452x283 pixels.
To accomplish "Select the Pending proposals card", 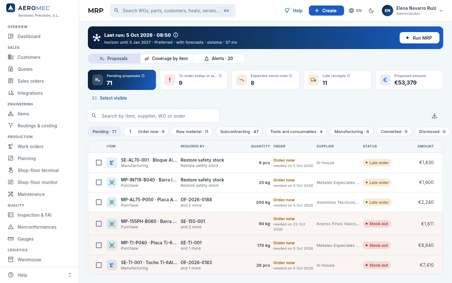I will pyautogui.click(x=122, y=80).
